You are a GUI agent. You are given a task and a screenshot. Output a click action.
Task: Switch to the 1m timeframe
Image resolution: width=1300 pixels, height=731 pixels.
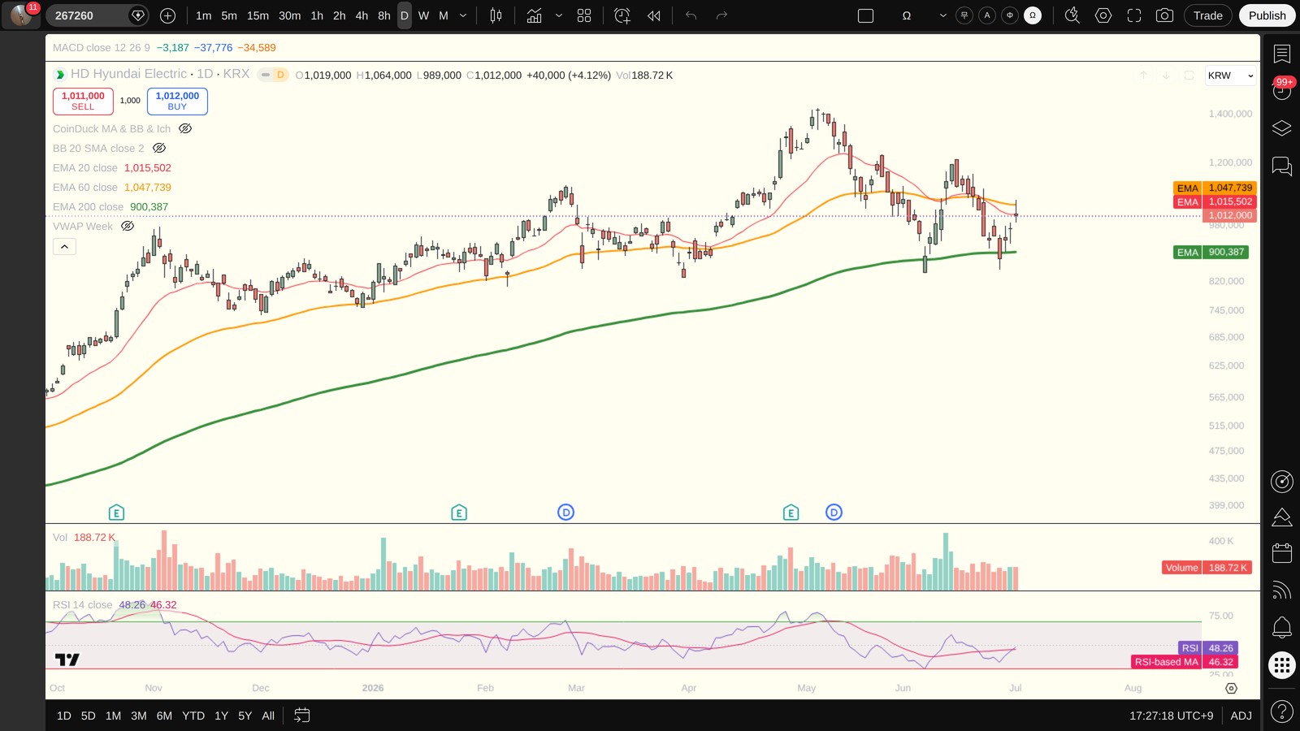203,15
